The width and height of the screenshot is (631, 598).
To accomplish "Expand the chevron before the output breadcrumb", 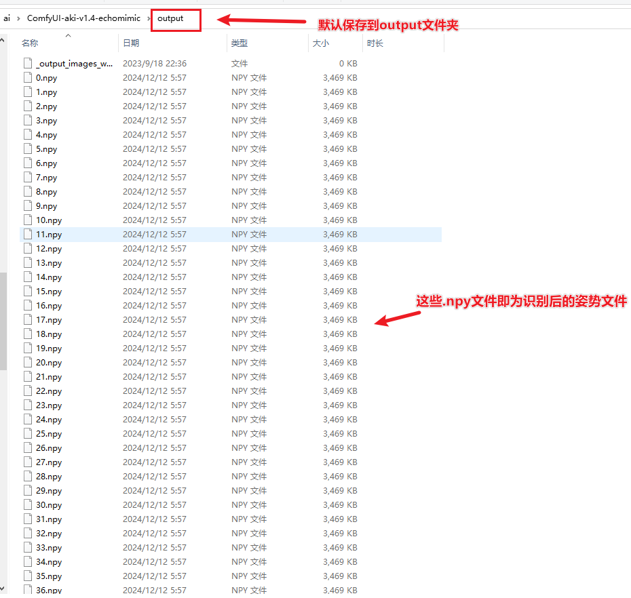I will (x=149, y=18).
